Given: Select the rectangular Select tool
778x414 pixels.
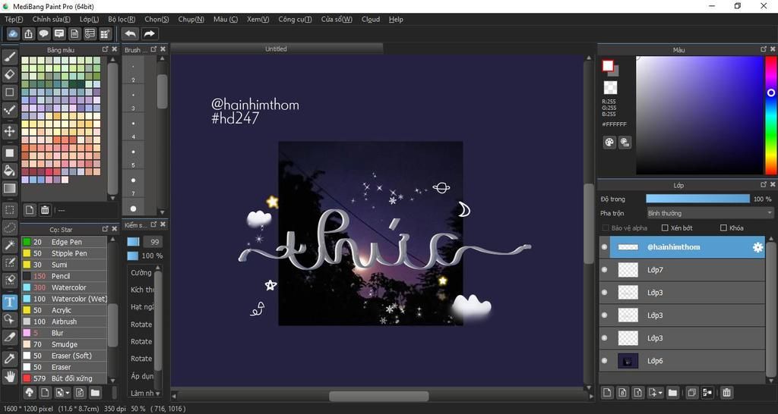Looking at the screenshot, I should [9, 210].
